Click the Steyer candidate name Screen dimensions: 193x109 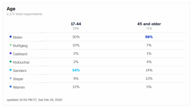[x=18, y=79]
